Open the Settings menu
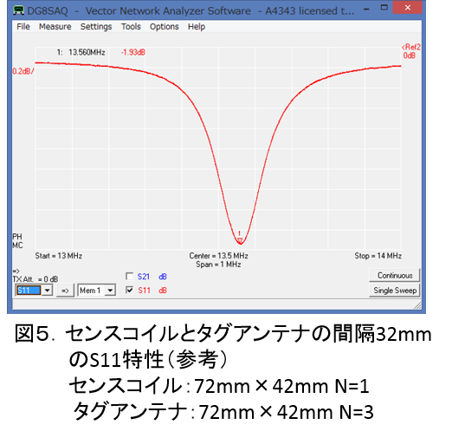The image size is (452, 438). tap(96, 27)
